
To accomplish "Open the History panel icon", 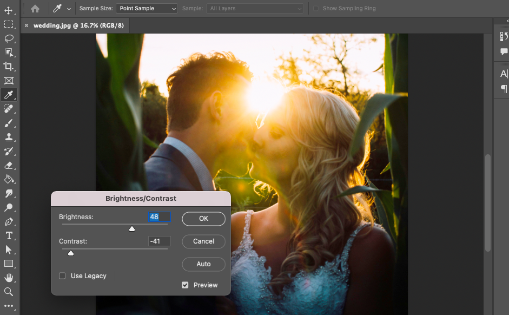I will click(504, 36).
